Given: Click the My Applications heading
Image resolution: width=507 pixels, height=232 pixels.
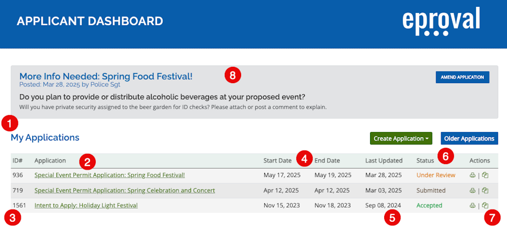Looking at the screenshot, I should pos(45,138).
